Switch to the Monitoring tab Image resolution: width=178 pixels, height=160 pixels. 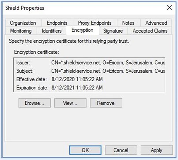coord(21,31)
